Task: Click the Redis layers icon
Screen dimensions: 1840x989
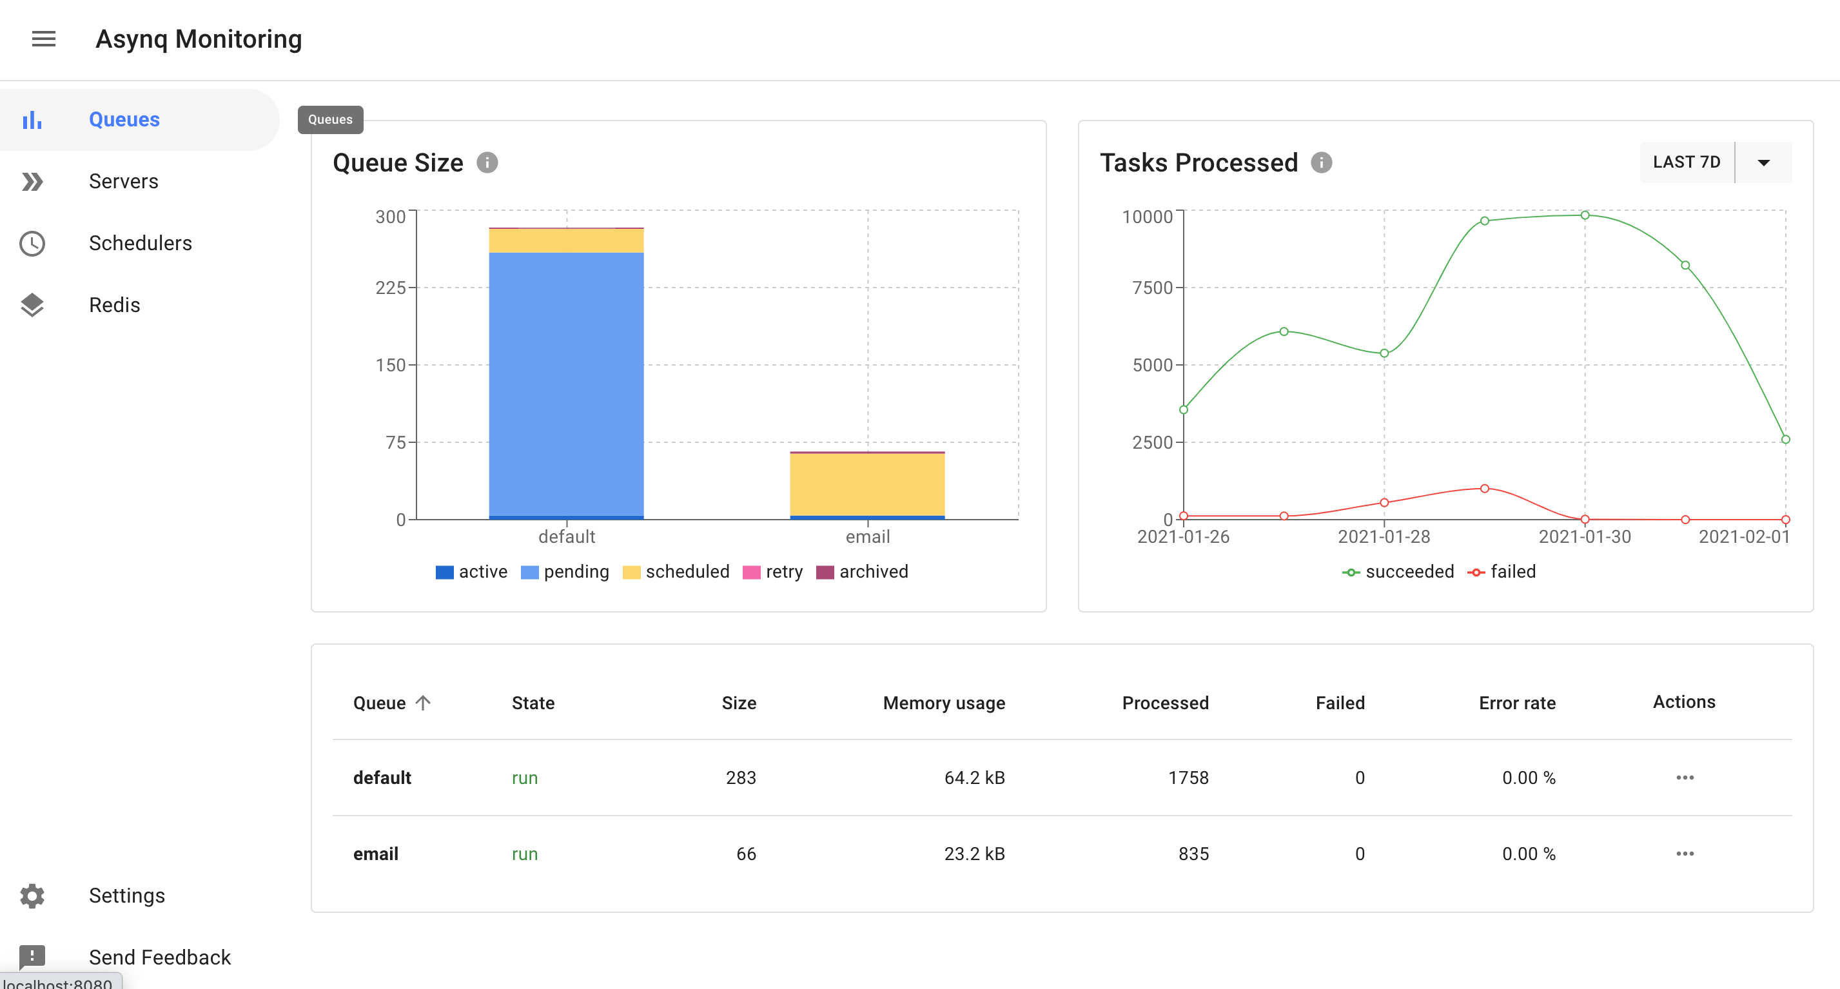Action: pyautogui.click(x=32, y=304)
